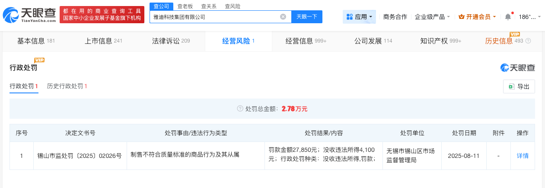Switch to the 历史信息 tab
This screenshot has width=545, height=188.
pyautogui.click(x=504, y=41)
